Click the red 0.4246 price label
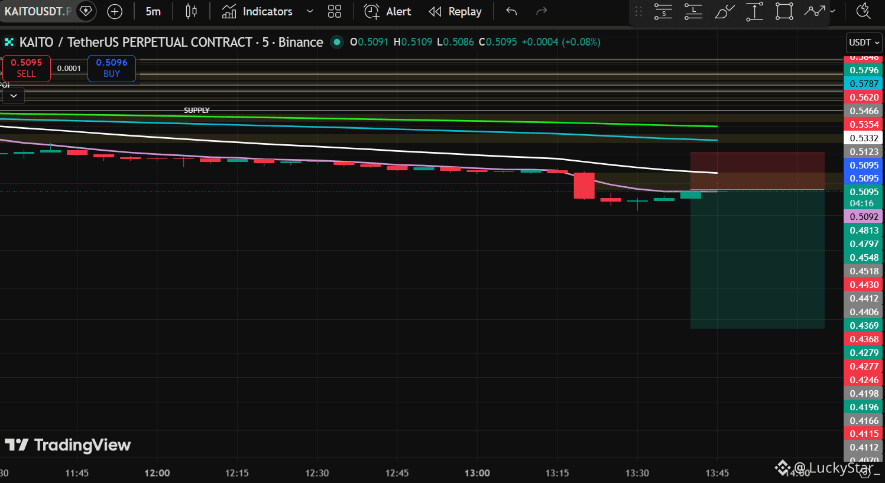Image resolution: width=885 pixels, height=483 pixels. coord(864,380)
